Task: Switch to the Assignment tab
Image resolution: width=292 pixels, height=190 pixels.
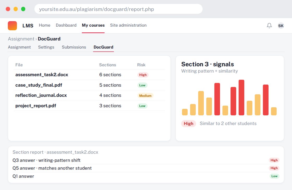Action: coord(19,47)
